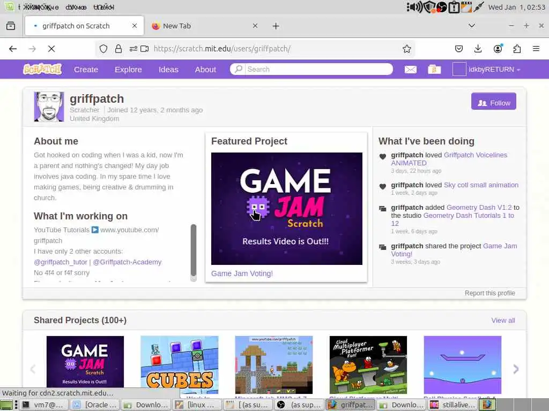
Task: Stop loading the page with X button
Action: [x=51, y=49]
